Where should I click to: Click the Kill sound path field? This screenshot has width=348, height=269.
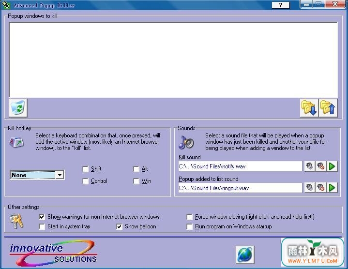pyautogui.click(x=240, y=166)
